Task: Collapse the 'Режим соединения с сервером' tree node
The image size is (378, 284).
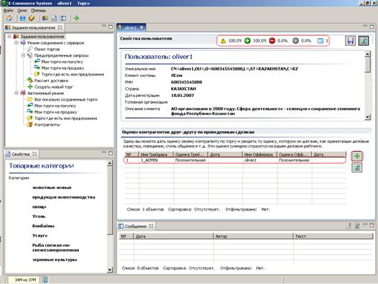Action: [16, 43]
